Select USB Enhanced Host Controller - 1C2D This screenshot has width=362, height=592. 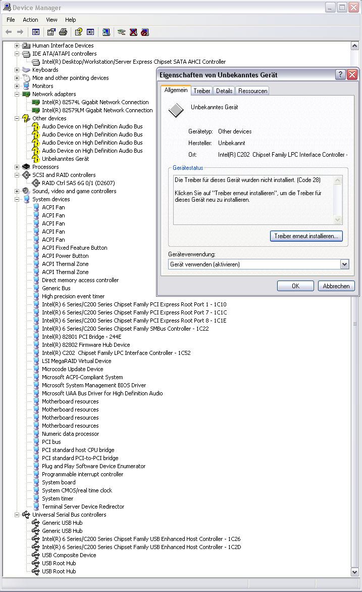point(141,547)
